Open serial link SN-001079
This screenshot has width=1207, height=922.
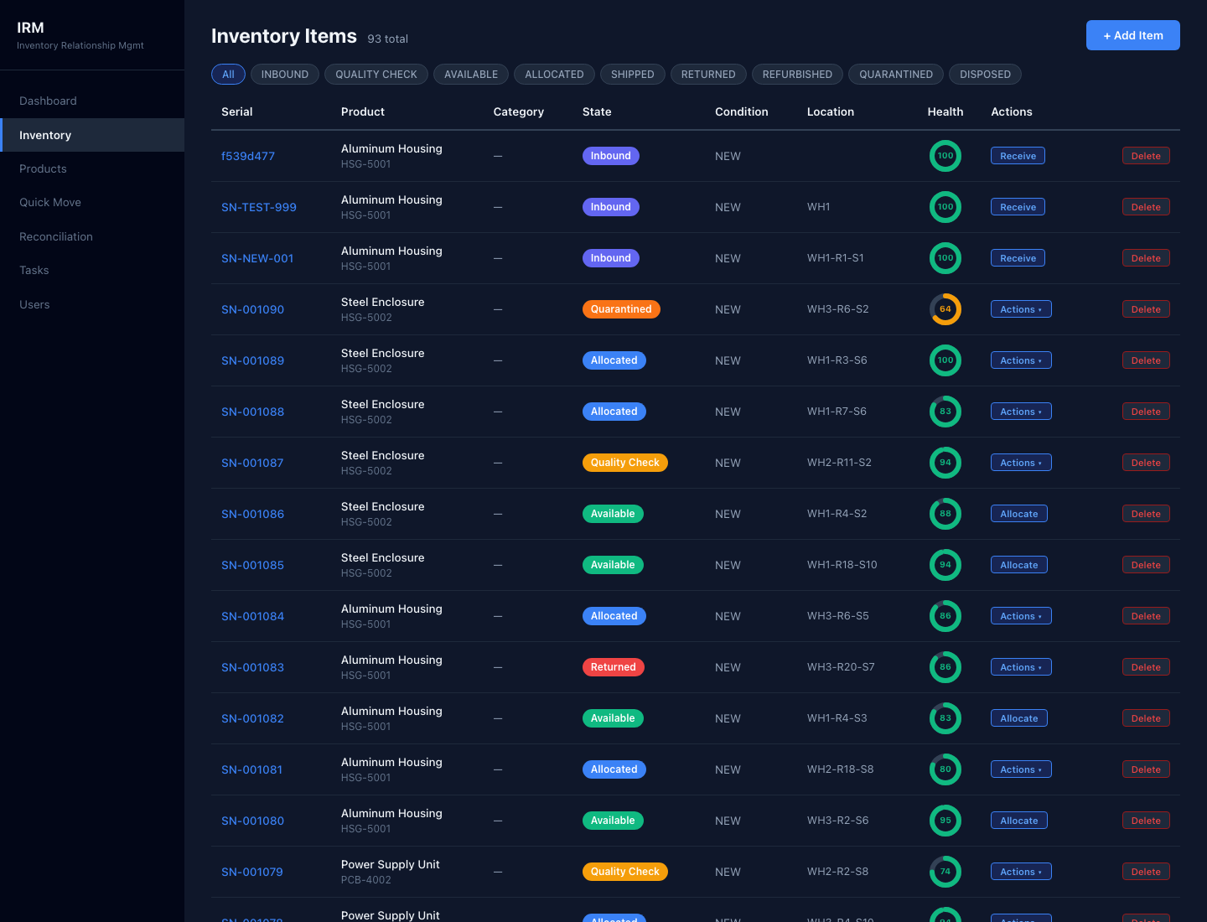[252, 872]
